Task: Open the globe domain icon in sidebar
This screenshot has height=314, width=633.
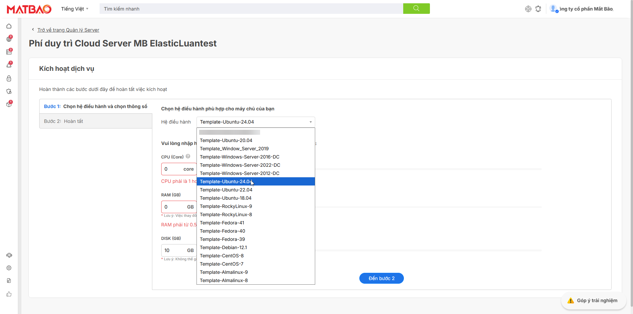Action: pos(9,39)
